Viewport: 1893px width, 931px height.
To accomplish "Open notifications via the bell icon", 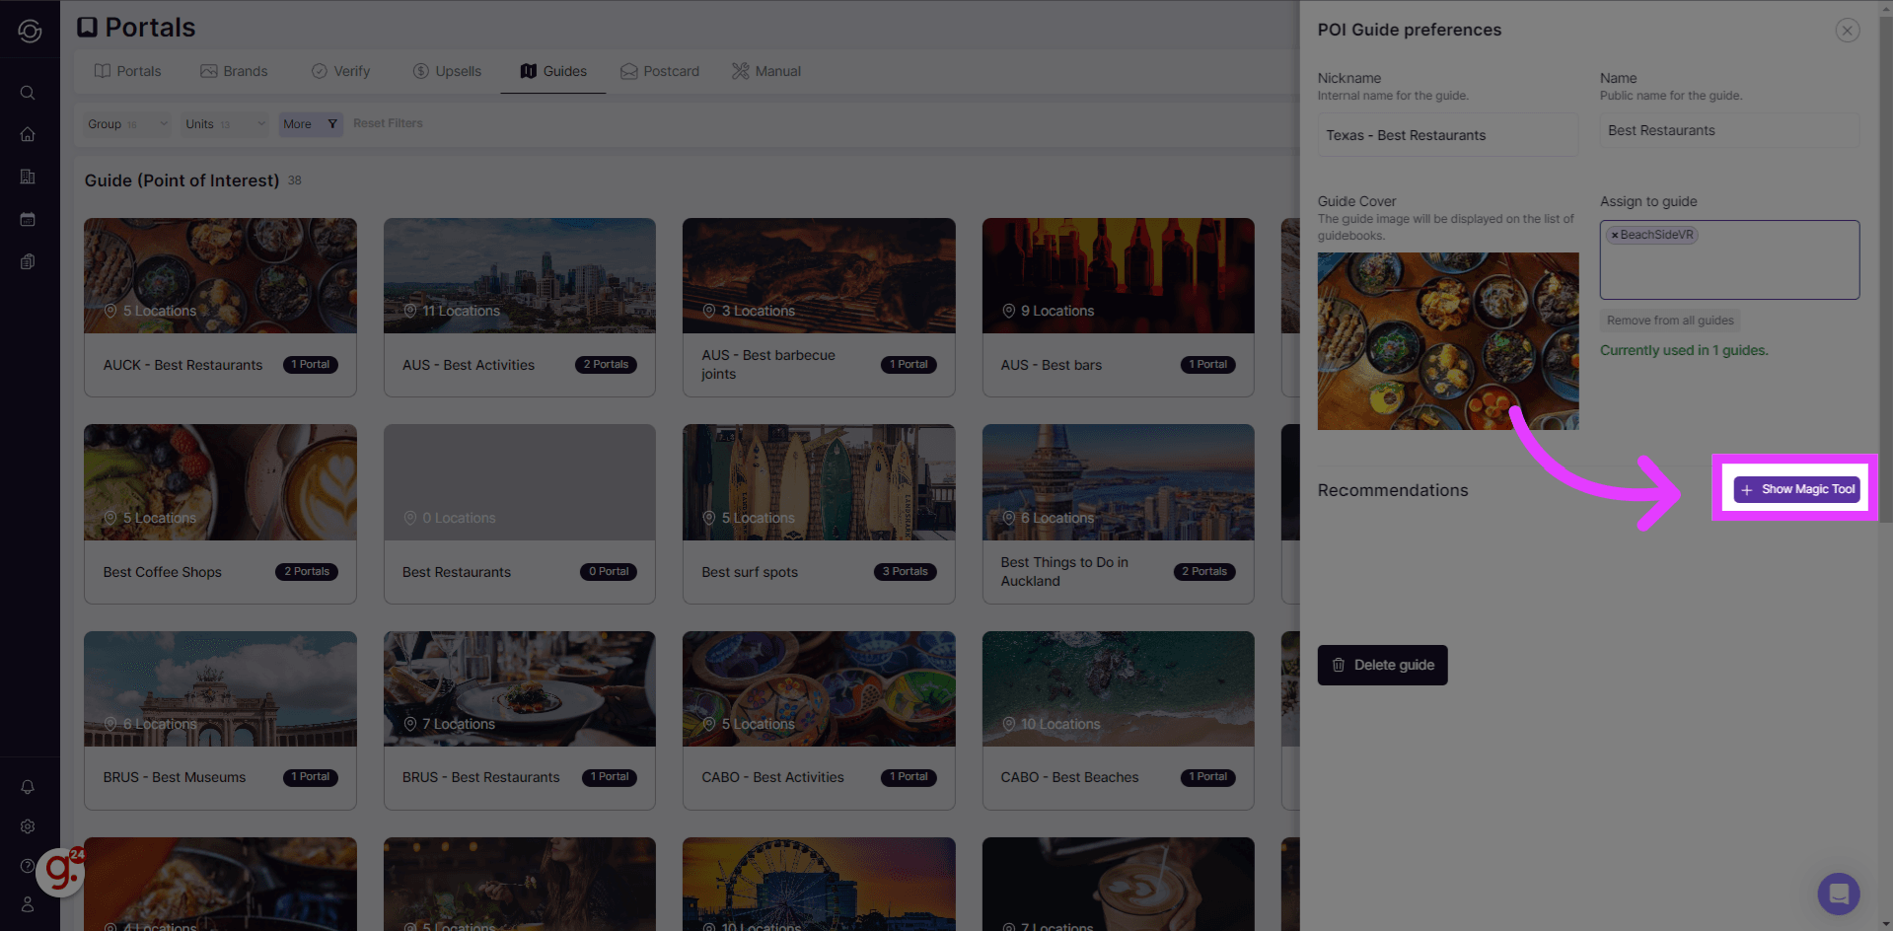I will click(28, 786).
